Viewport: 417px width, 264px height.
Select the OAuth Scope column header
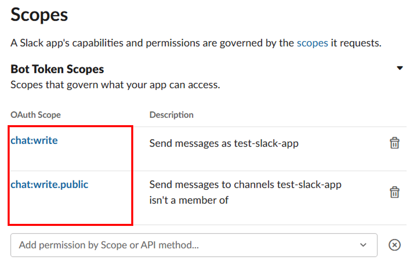tap(35, 115)
